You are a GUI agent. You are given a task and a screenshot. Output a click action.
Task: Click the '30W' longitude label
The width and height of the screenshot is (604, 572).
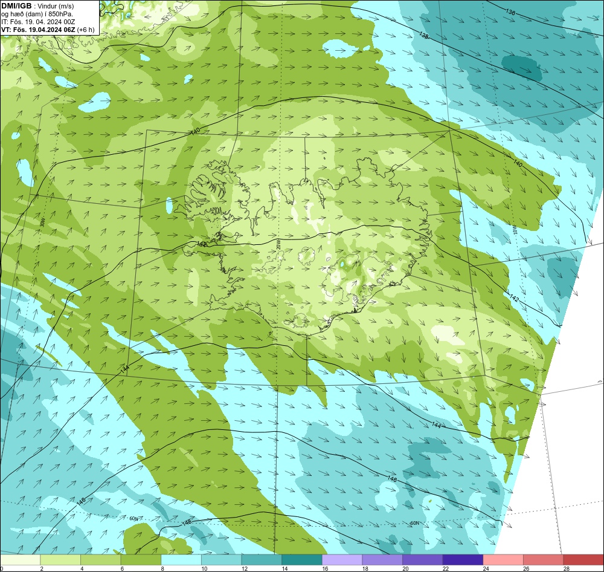(x=42, y=222)
